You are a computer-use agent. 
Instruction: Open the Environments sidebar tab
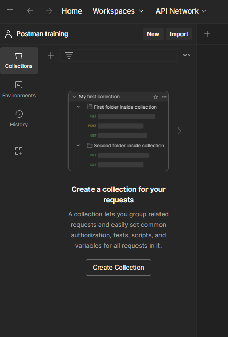(x=19, y=90)
